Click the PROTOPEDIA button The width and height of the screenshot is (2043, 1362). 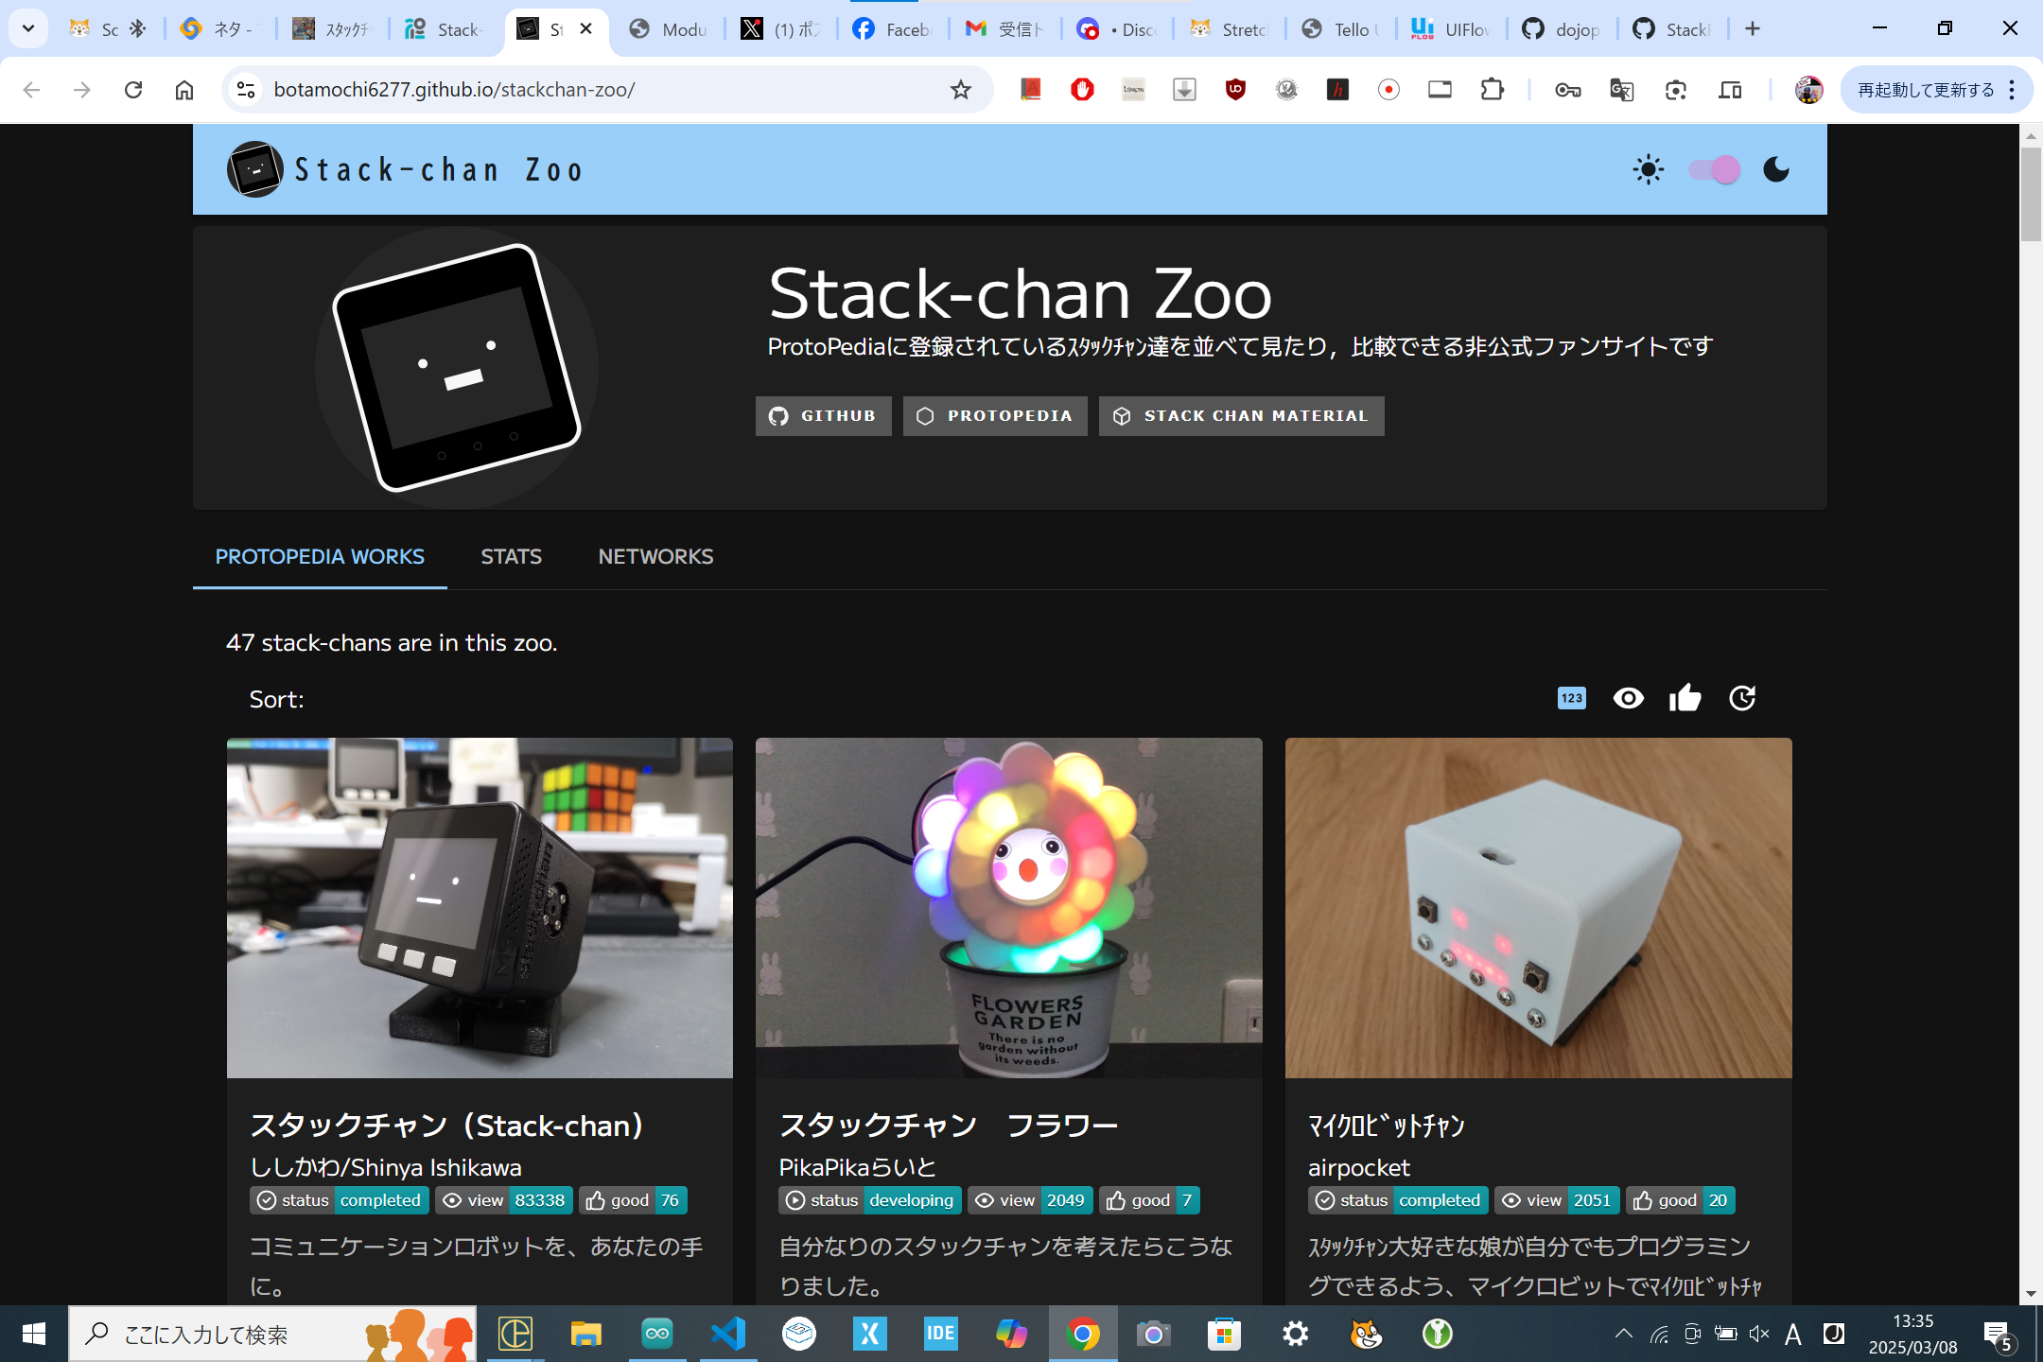pos(995,416)
